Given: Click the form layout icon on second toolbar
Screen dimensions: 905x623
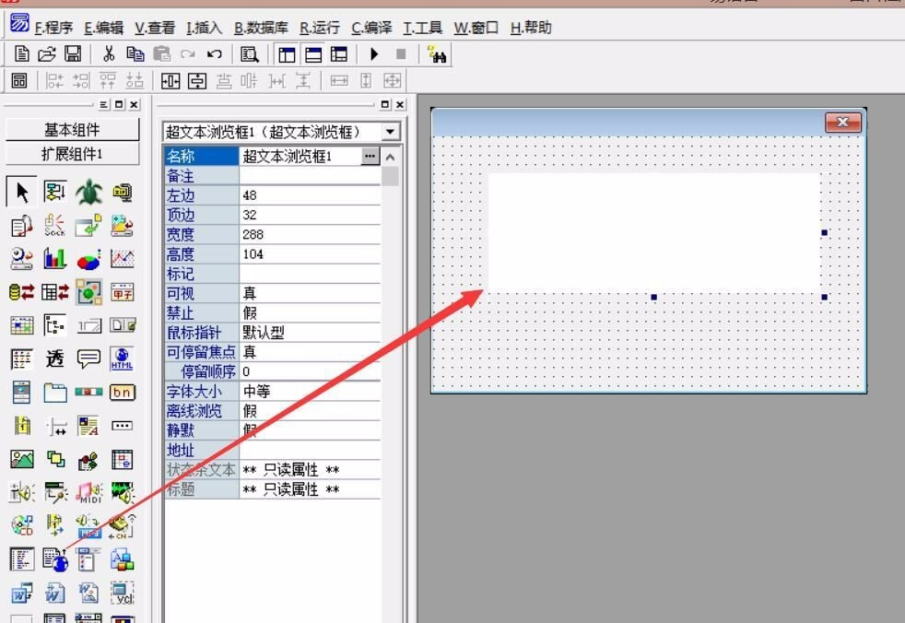Looking at the screenshot, I should pyautogui.click(x=19, y=80).
